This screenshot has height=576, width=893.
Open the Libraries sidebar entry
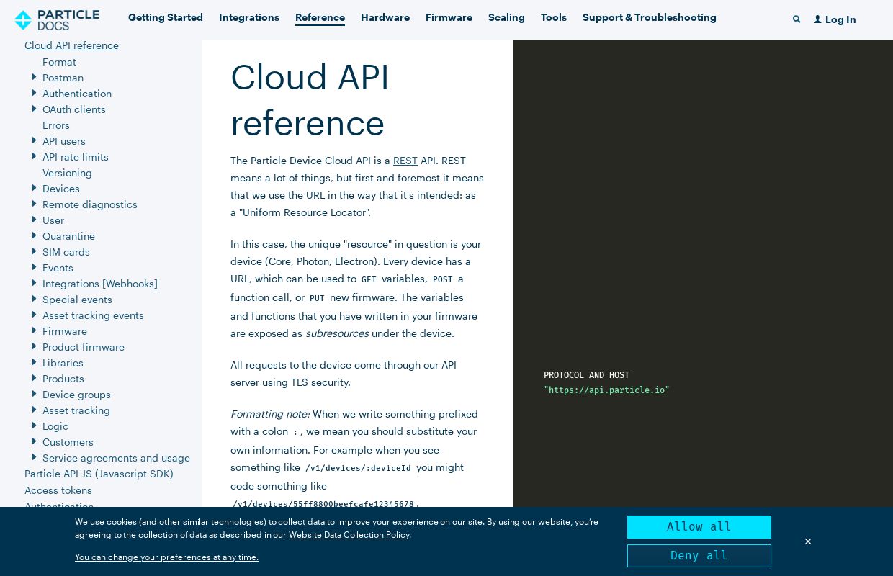pos(63,363)
